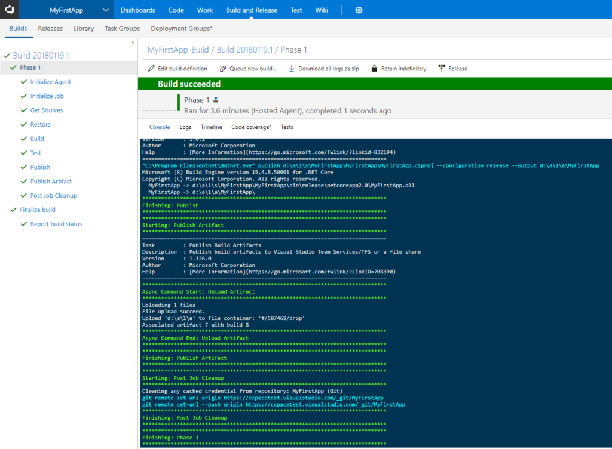Open settings via the gear icon
Image resolution: width=612 pixels, height=449 pixels.
[359, 10]
